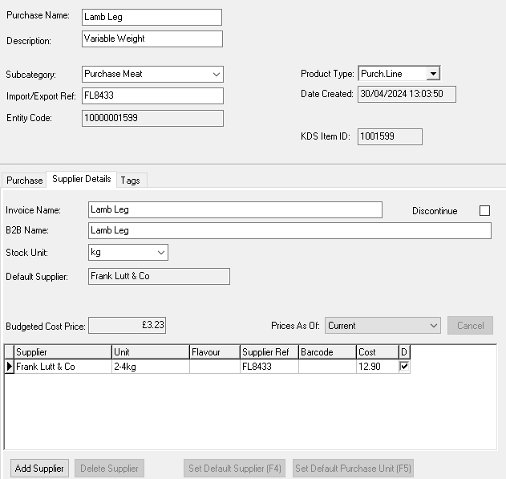Select the row indicator arrow for Frank Lutt & Co
Viewport: 506px width, 479px height.
tap(10, 367)
